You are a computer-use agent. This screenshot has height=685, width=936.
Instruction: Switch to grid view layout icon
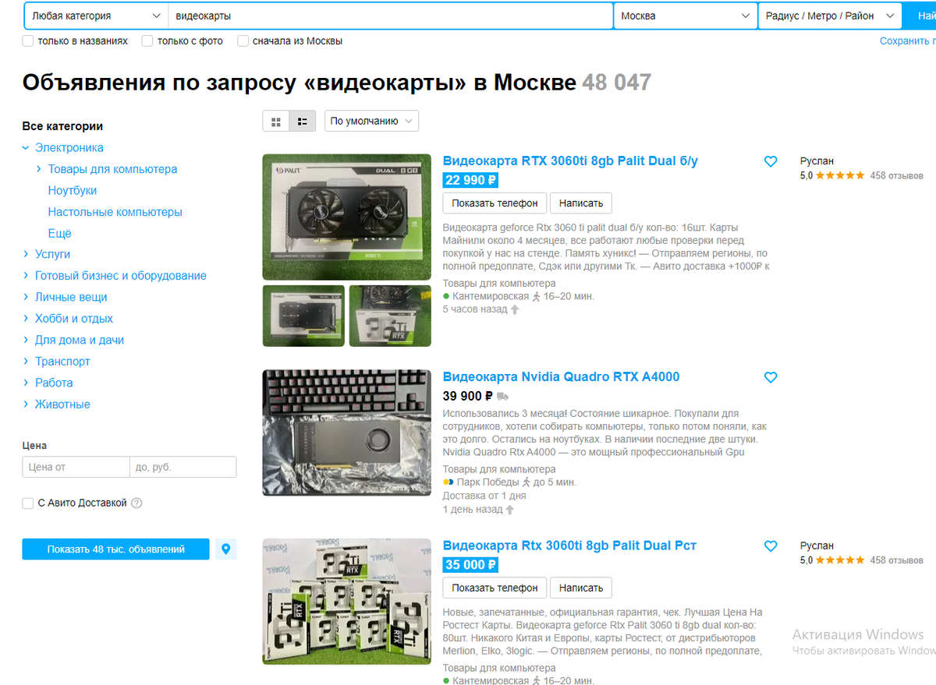[x=276, y=121]
